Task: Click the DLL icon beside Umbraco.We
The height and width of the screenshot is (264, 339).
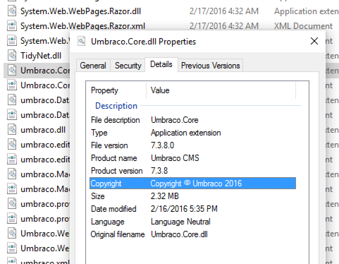Action: (x=12, y=233)
